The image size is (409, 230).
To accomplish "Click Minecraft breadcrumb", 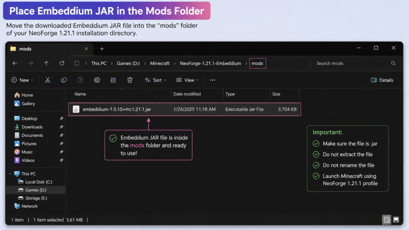I will (x=160, y=63).
